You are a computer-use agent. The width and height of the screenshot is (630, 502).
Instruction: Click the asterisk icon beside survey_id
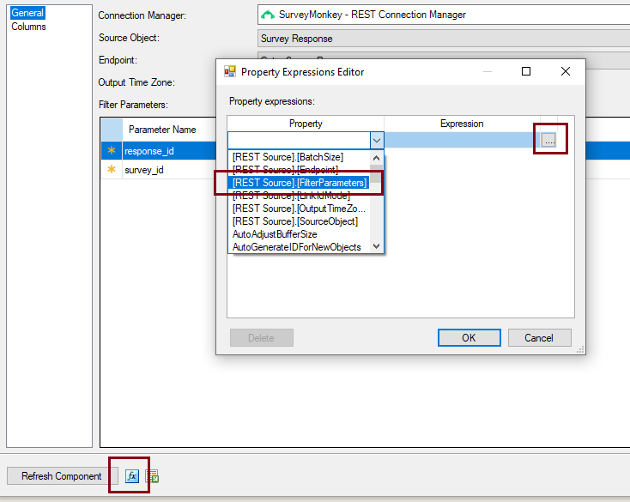(x=111, y=170)
